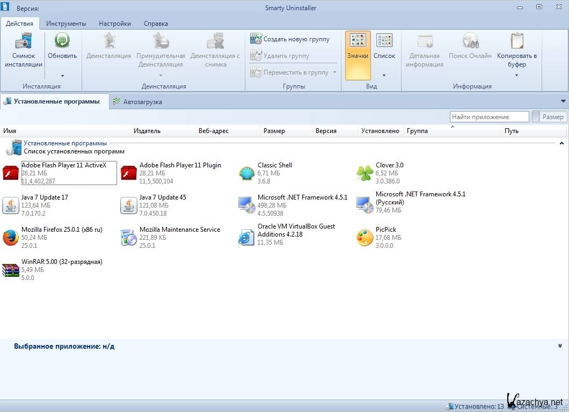Select the PicPick program icon

[365, 238]
